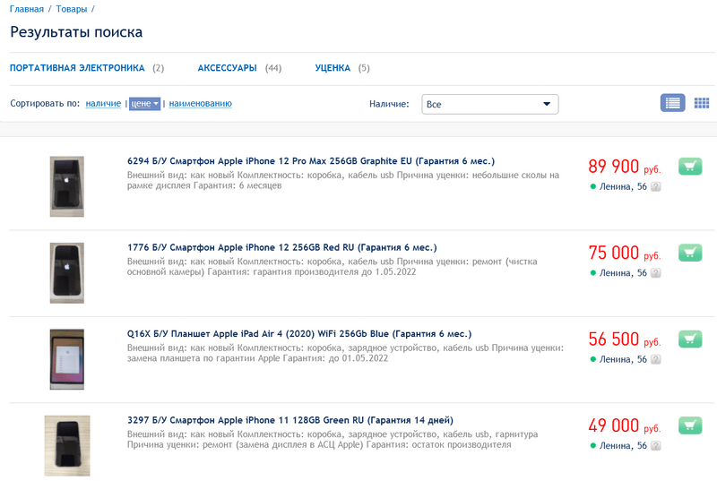Image resolution: width=717 pixels, height=481 pixels.
Task: Toggle sort direction on цене
Action: click(x=144, y=104)
